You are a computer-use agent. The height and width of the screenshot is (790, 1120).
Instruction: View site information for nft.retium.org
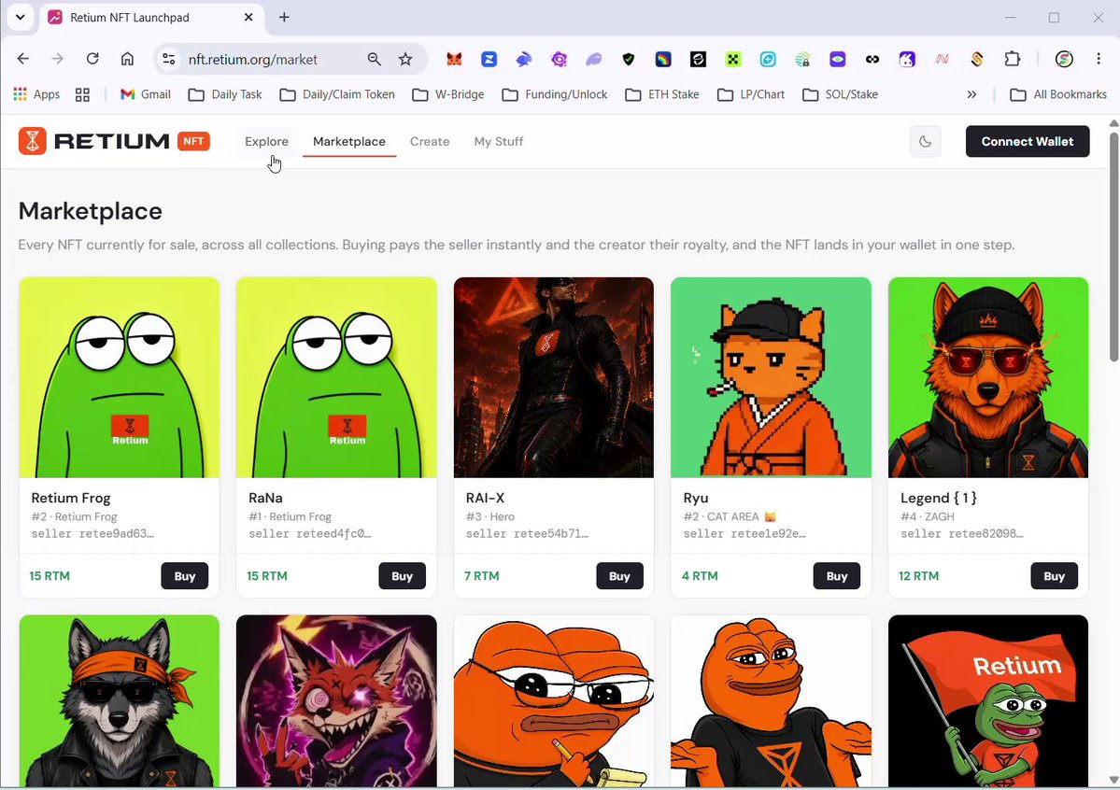pyautogui.click(x=168, y=59)
